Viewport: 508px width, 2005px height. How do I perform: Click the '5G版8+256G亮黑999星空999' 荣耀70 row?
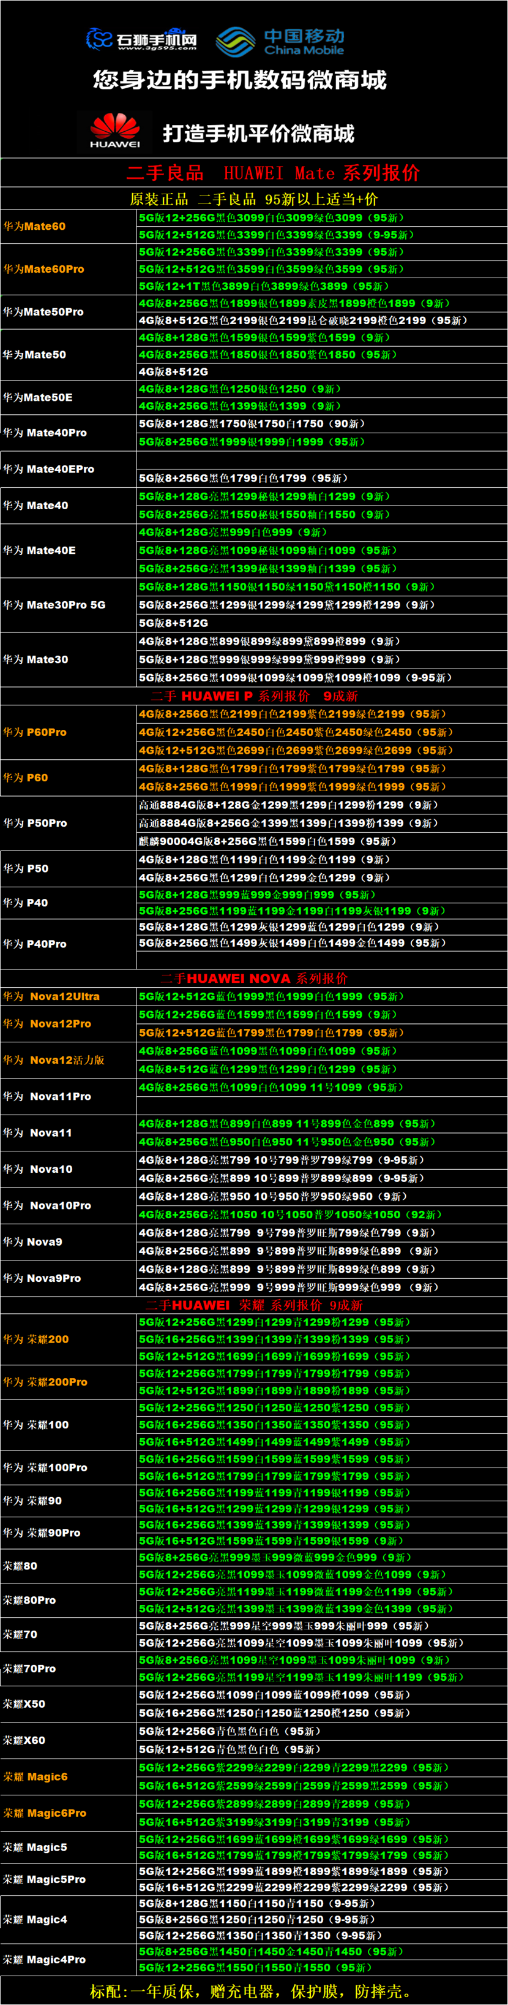tap(321, 1626)
